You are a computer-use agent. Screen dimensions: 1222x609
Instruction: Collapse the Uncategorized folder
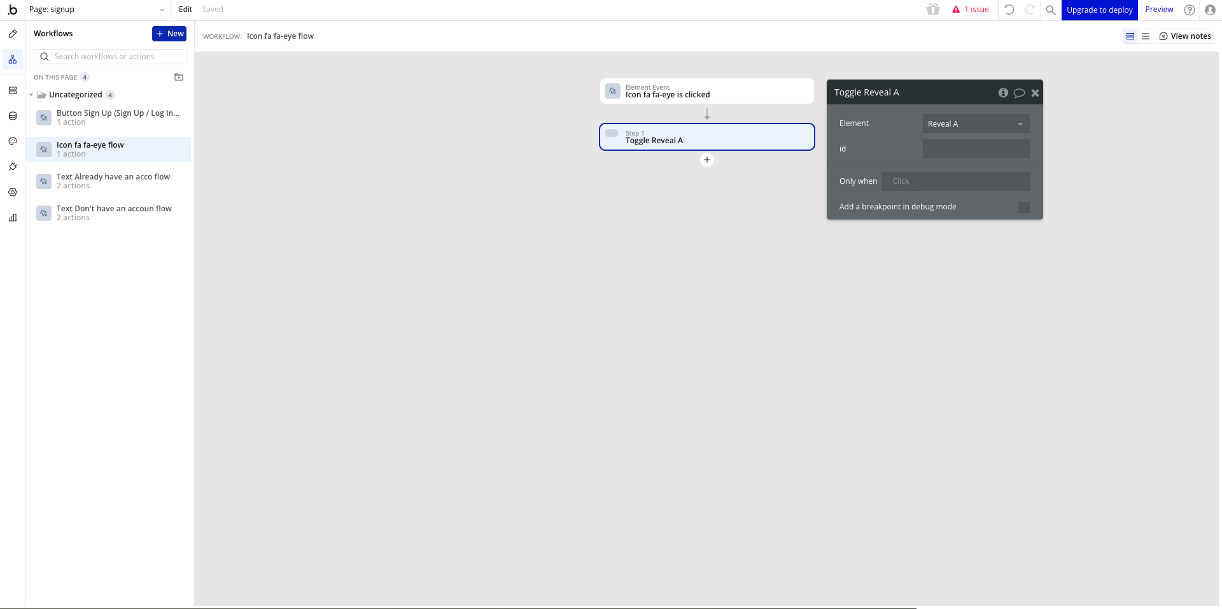31,95
